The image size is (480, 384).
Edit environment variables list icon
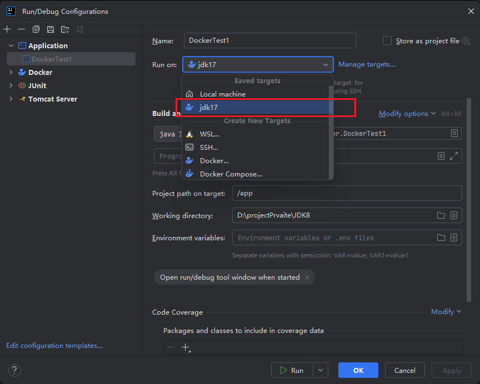pos(454,238)
